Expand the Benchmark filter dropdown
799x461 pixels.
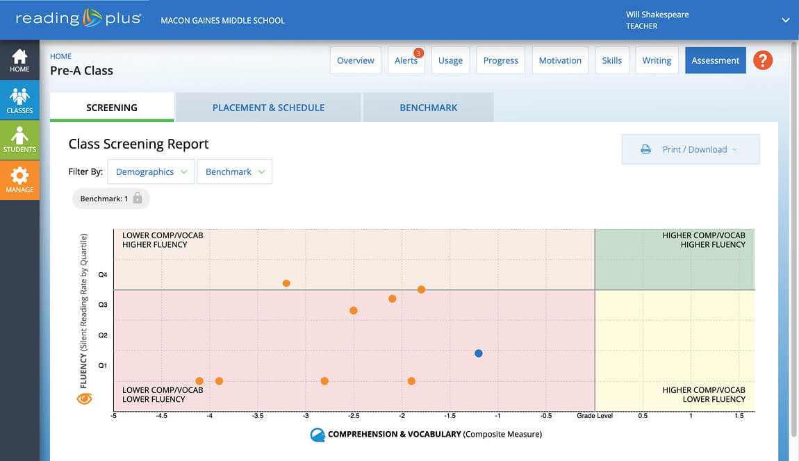pos(234,172)
